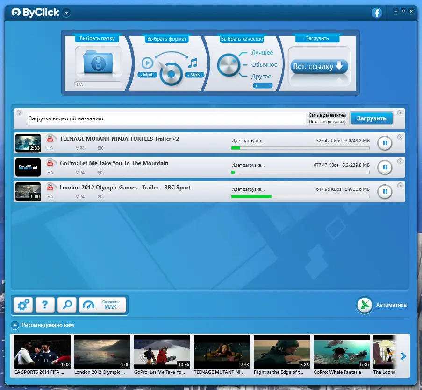Click the video search by name field
422x390 pixels.
[166, 118]
